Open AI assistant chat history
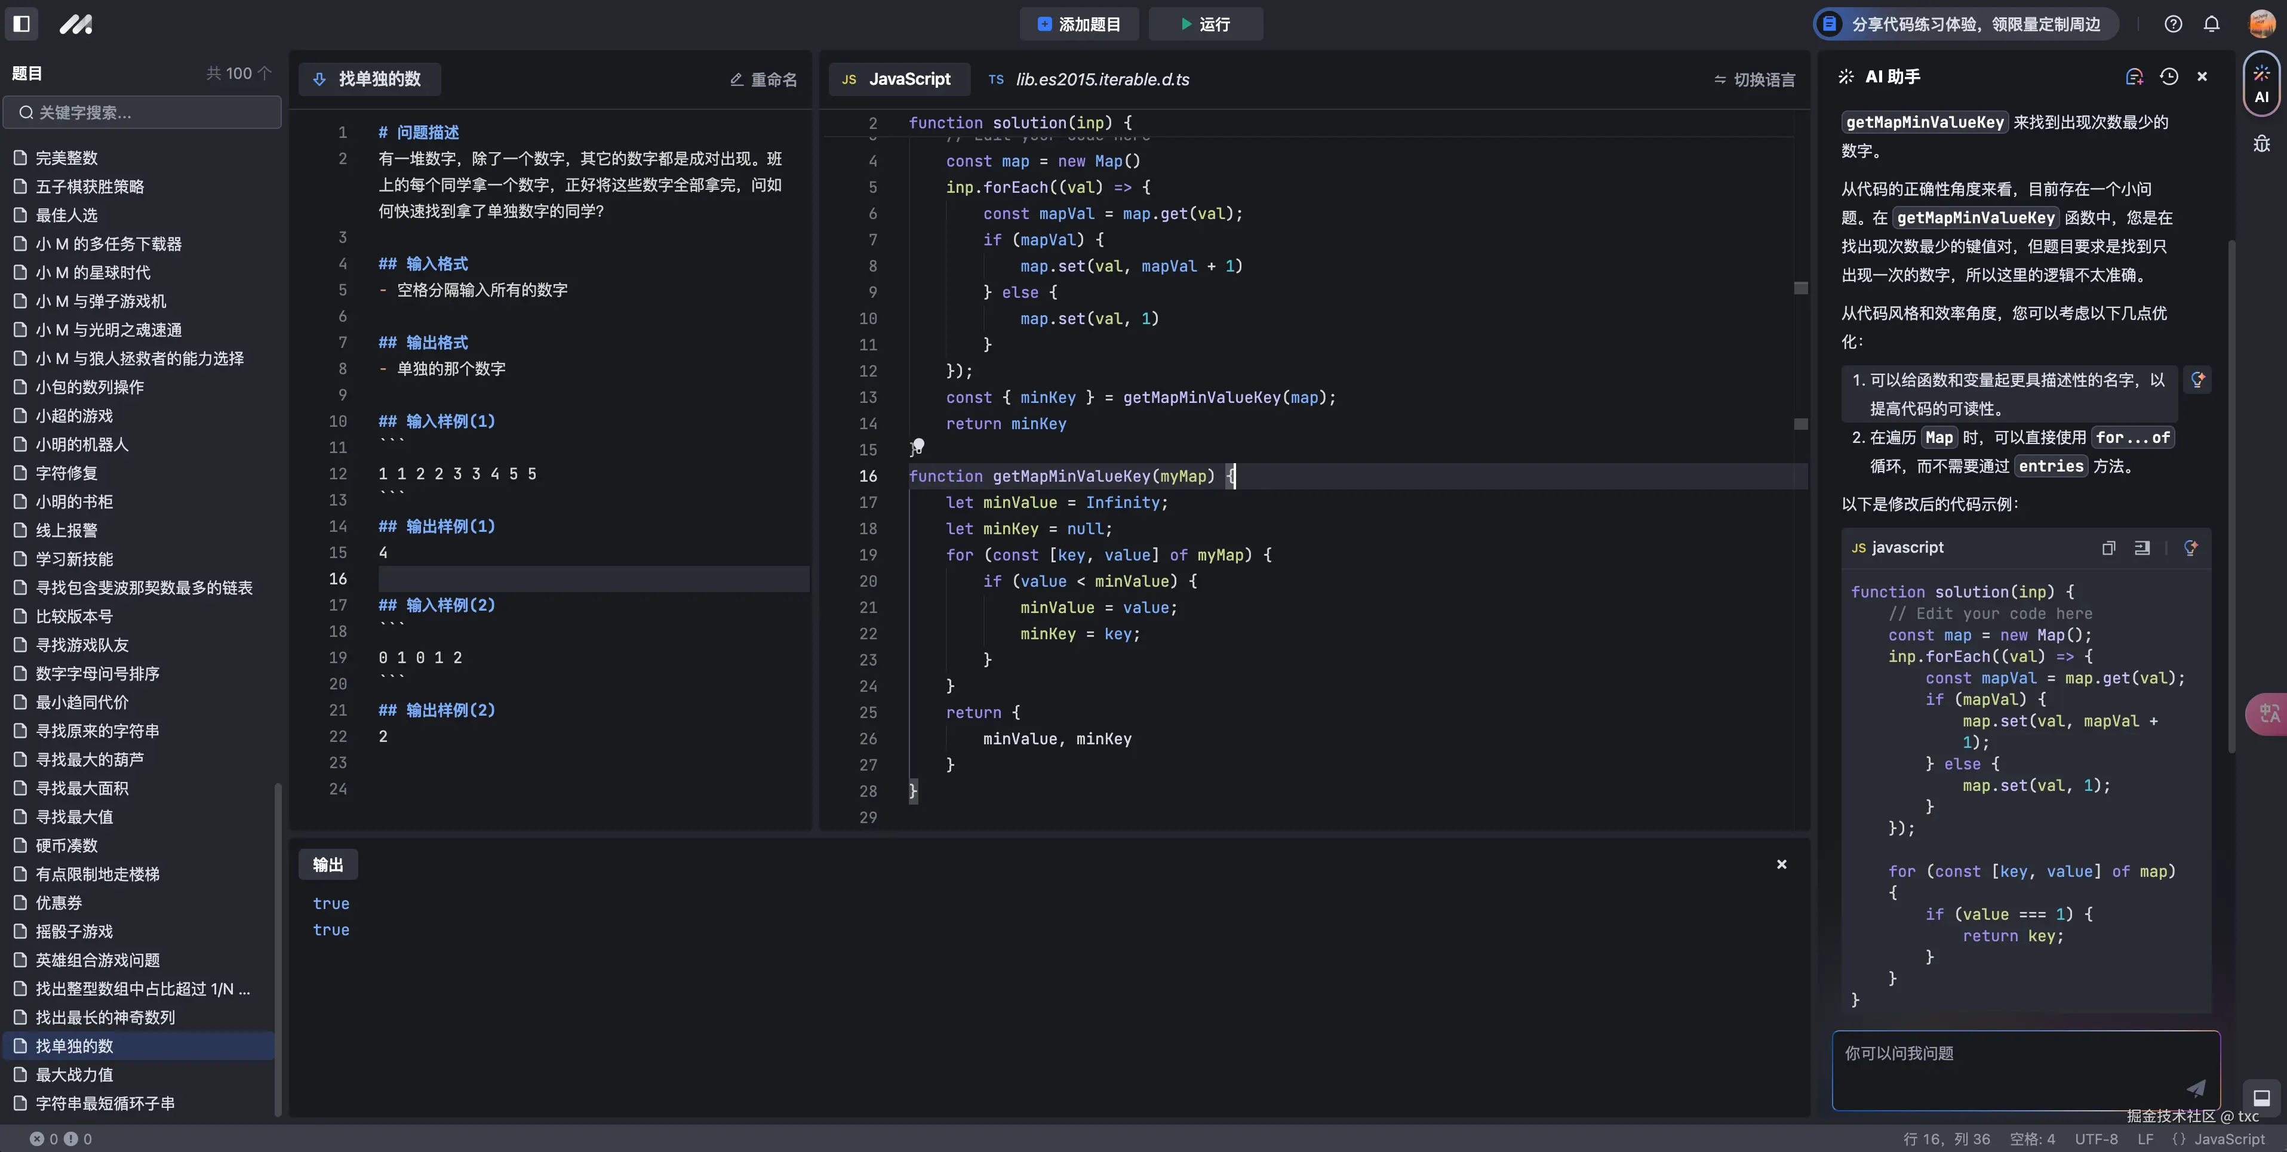This screenshot has height=1152, width=2287. point(2169,77)
